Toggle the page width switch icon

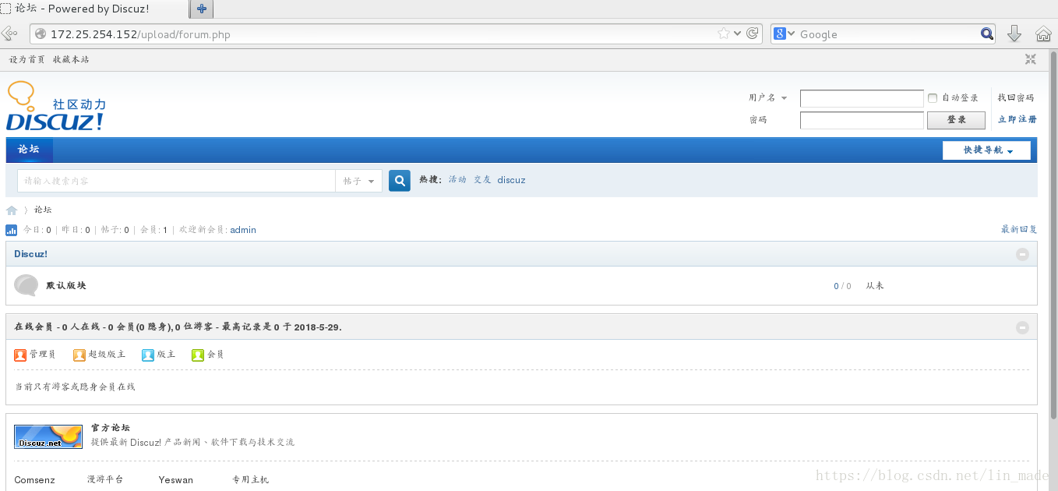tap(1031, 59)
